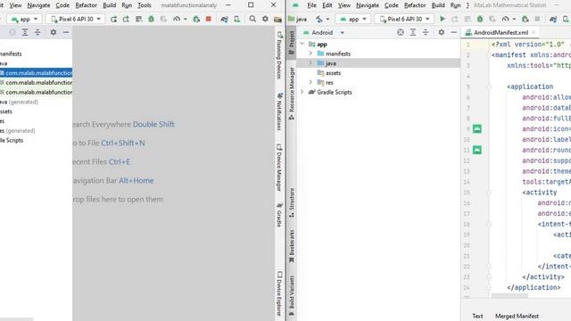The image size is (571, 321).
Task: Click Expand All in the right Project panel
Action: (x=413, y=32)
